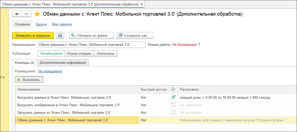Click the clock icon column header
Viewport: 297px width, 132px height.
pos(173,89)
